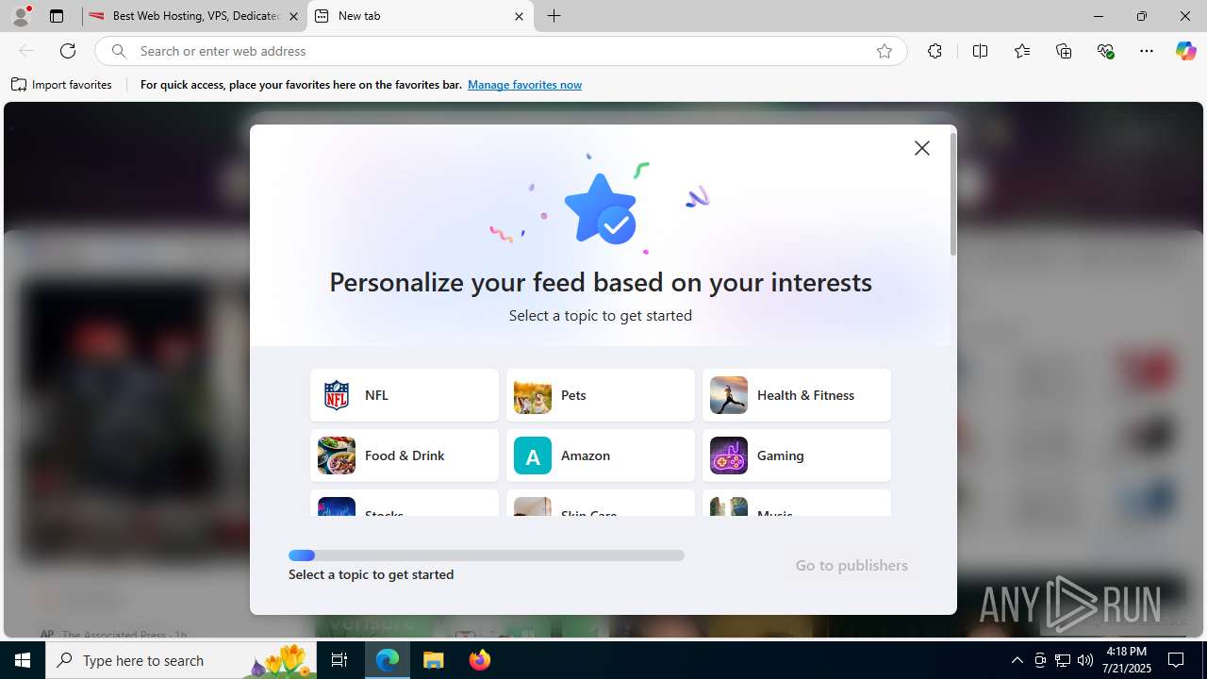The height and width of the screenshot is (679, 1207).
Task: Select the Amazon topic
Action: tap(601, 455)
